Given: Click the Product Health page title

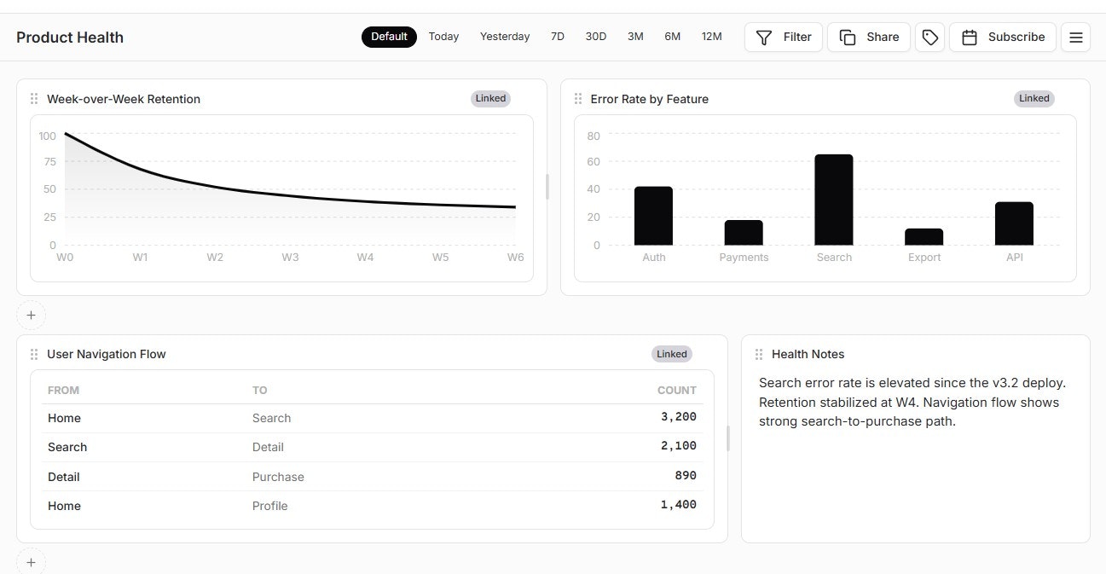Looking at the screenshot, I should pyautogui.click(x=70, y=38).
